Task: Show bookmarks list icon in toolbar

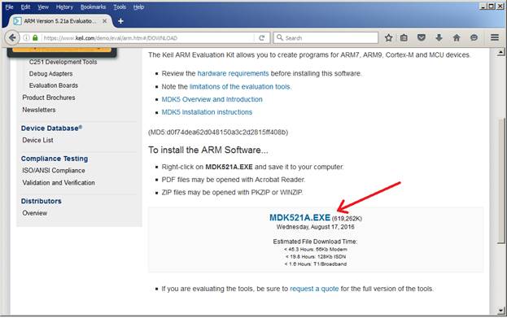Action: point(404,37)
